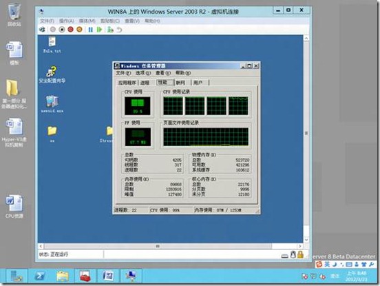
Task: Open the 媒体(M) menu
Action: click(x=87, y=21)
